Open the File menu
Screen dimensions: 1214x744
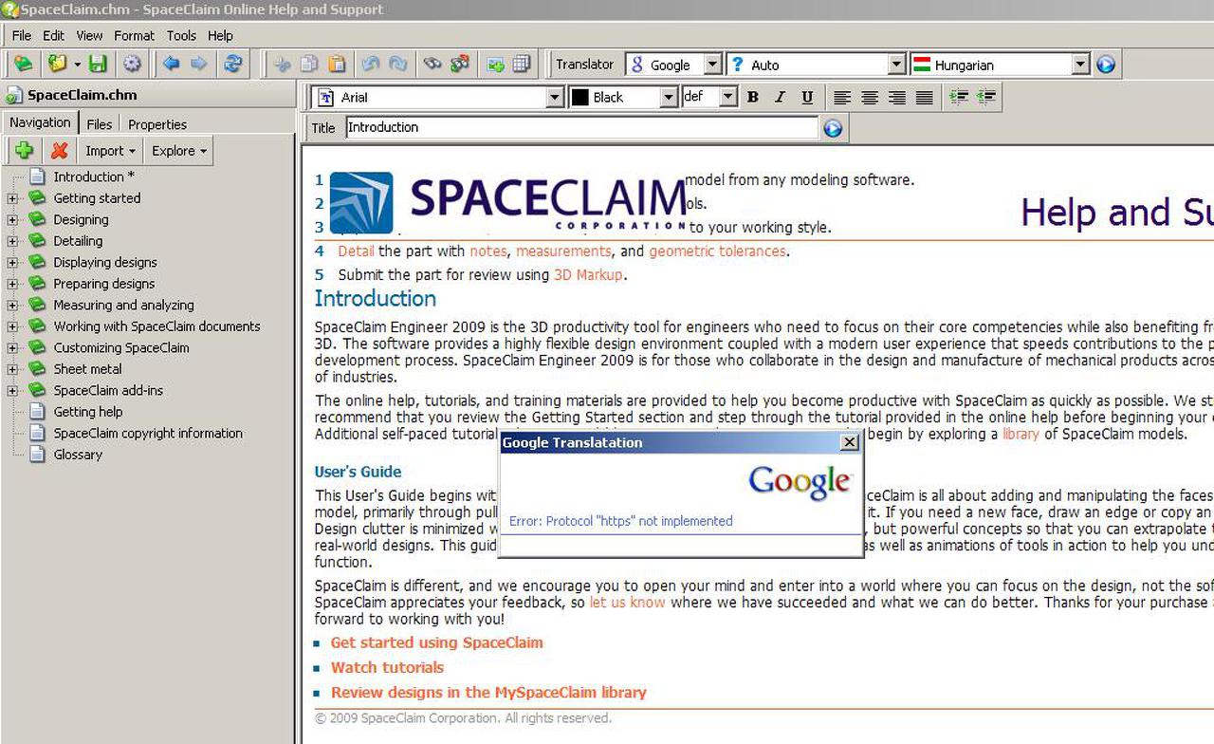click(22, 35)
